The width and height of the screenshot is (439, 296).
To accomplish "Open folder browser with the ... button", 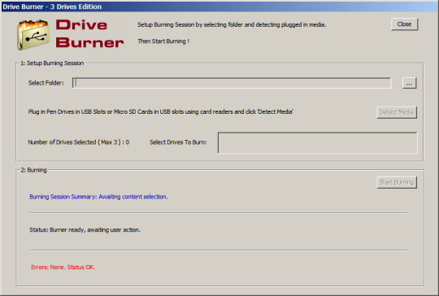I will click(x=409, y=83).
